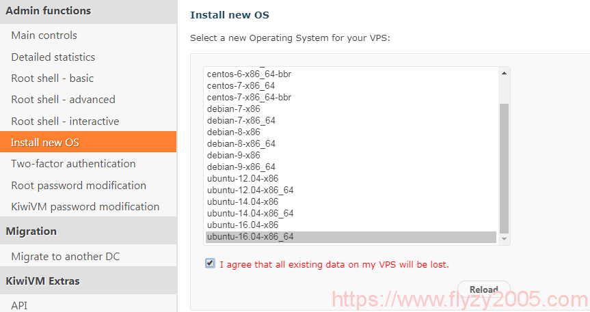Launch Root shell - interactive
590x312 pixels.
tap(65, 122)
